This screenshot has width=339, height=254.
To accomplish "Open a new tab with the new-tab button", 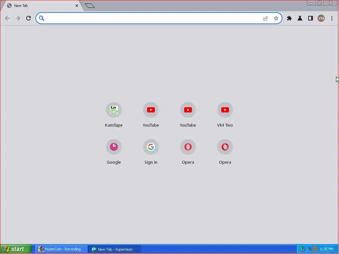I will (x=90, y=6).
